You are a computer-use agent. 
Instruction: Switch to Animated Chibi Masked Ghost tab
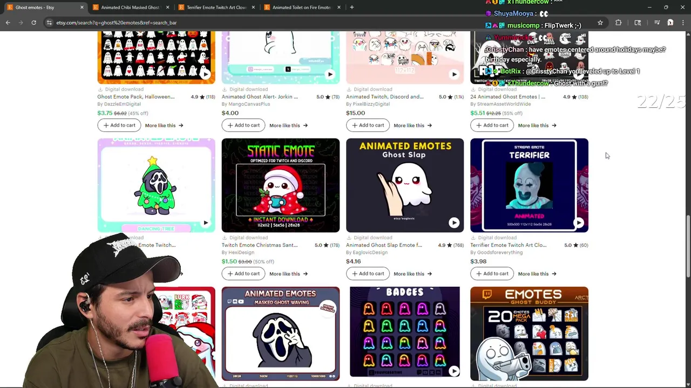tap(130, 8)
